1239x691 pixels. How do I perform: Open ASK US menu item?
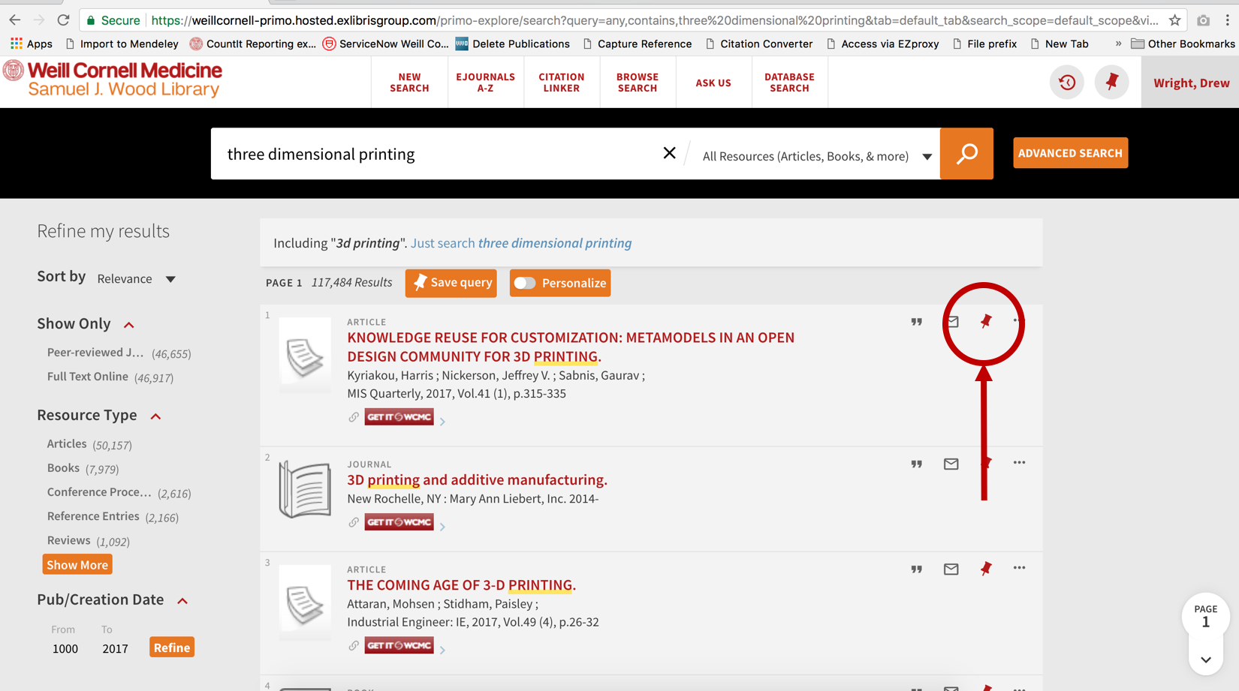(x=713, y=83)
